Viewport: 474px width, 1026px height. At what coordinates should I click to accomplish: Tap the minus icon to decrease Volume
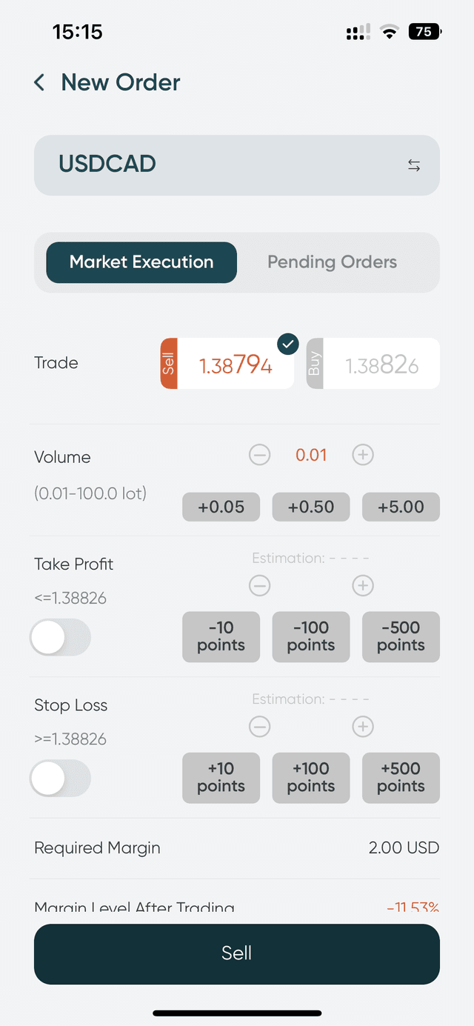(259, 455)
